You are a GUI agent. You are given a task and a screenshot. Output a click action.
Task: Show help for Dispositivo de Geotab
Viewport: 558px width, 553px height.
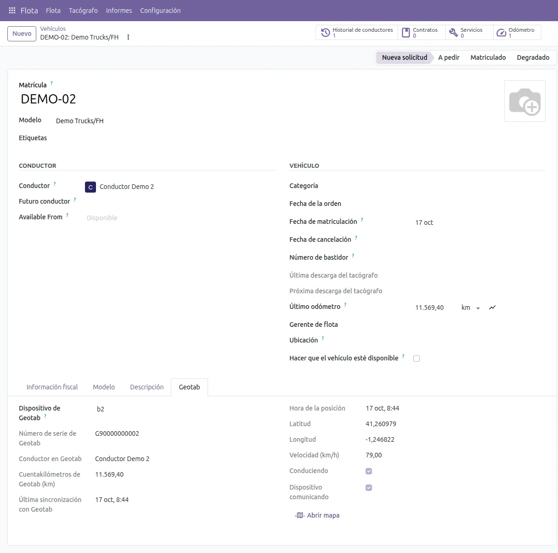pos(45,416)
